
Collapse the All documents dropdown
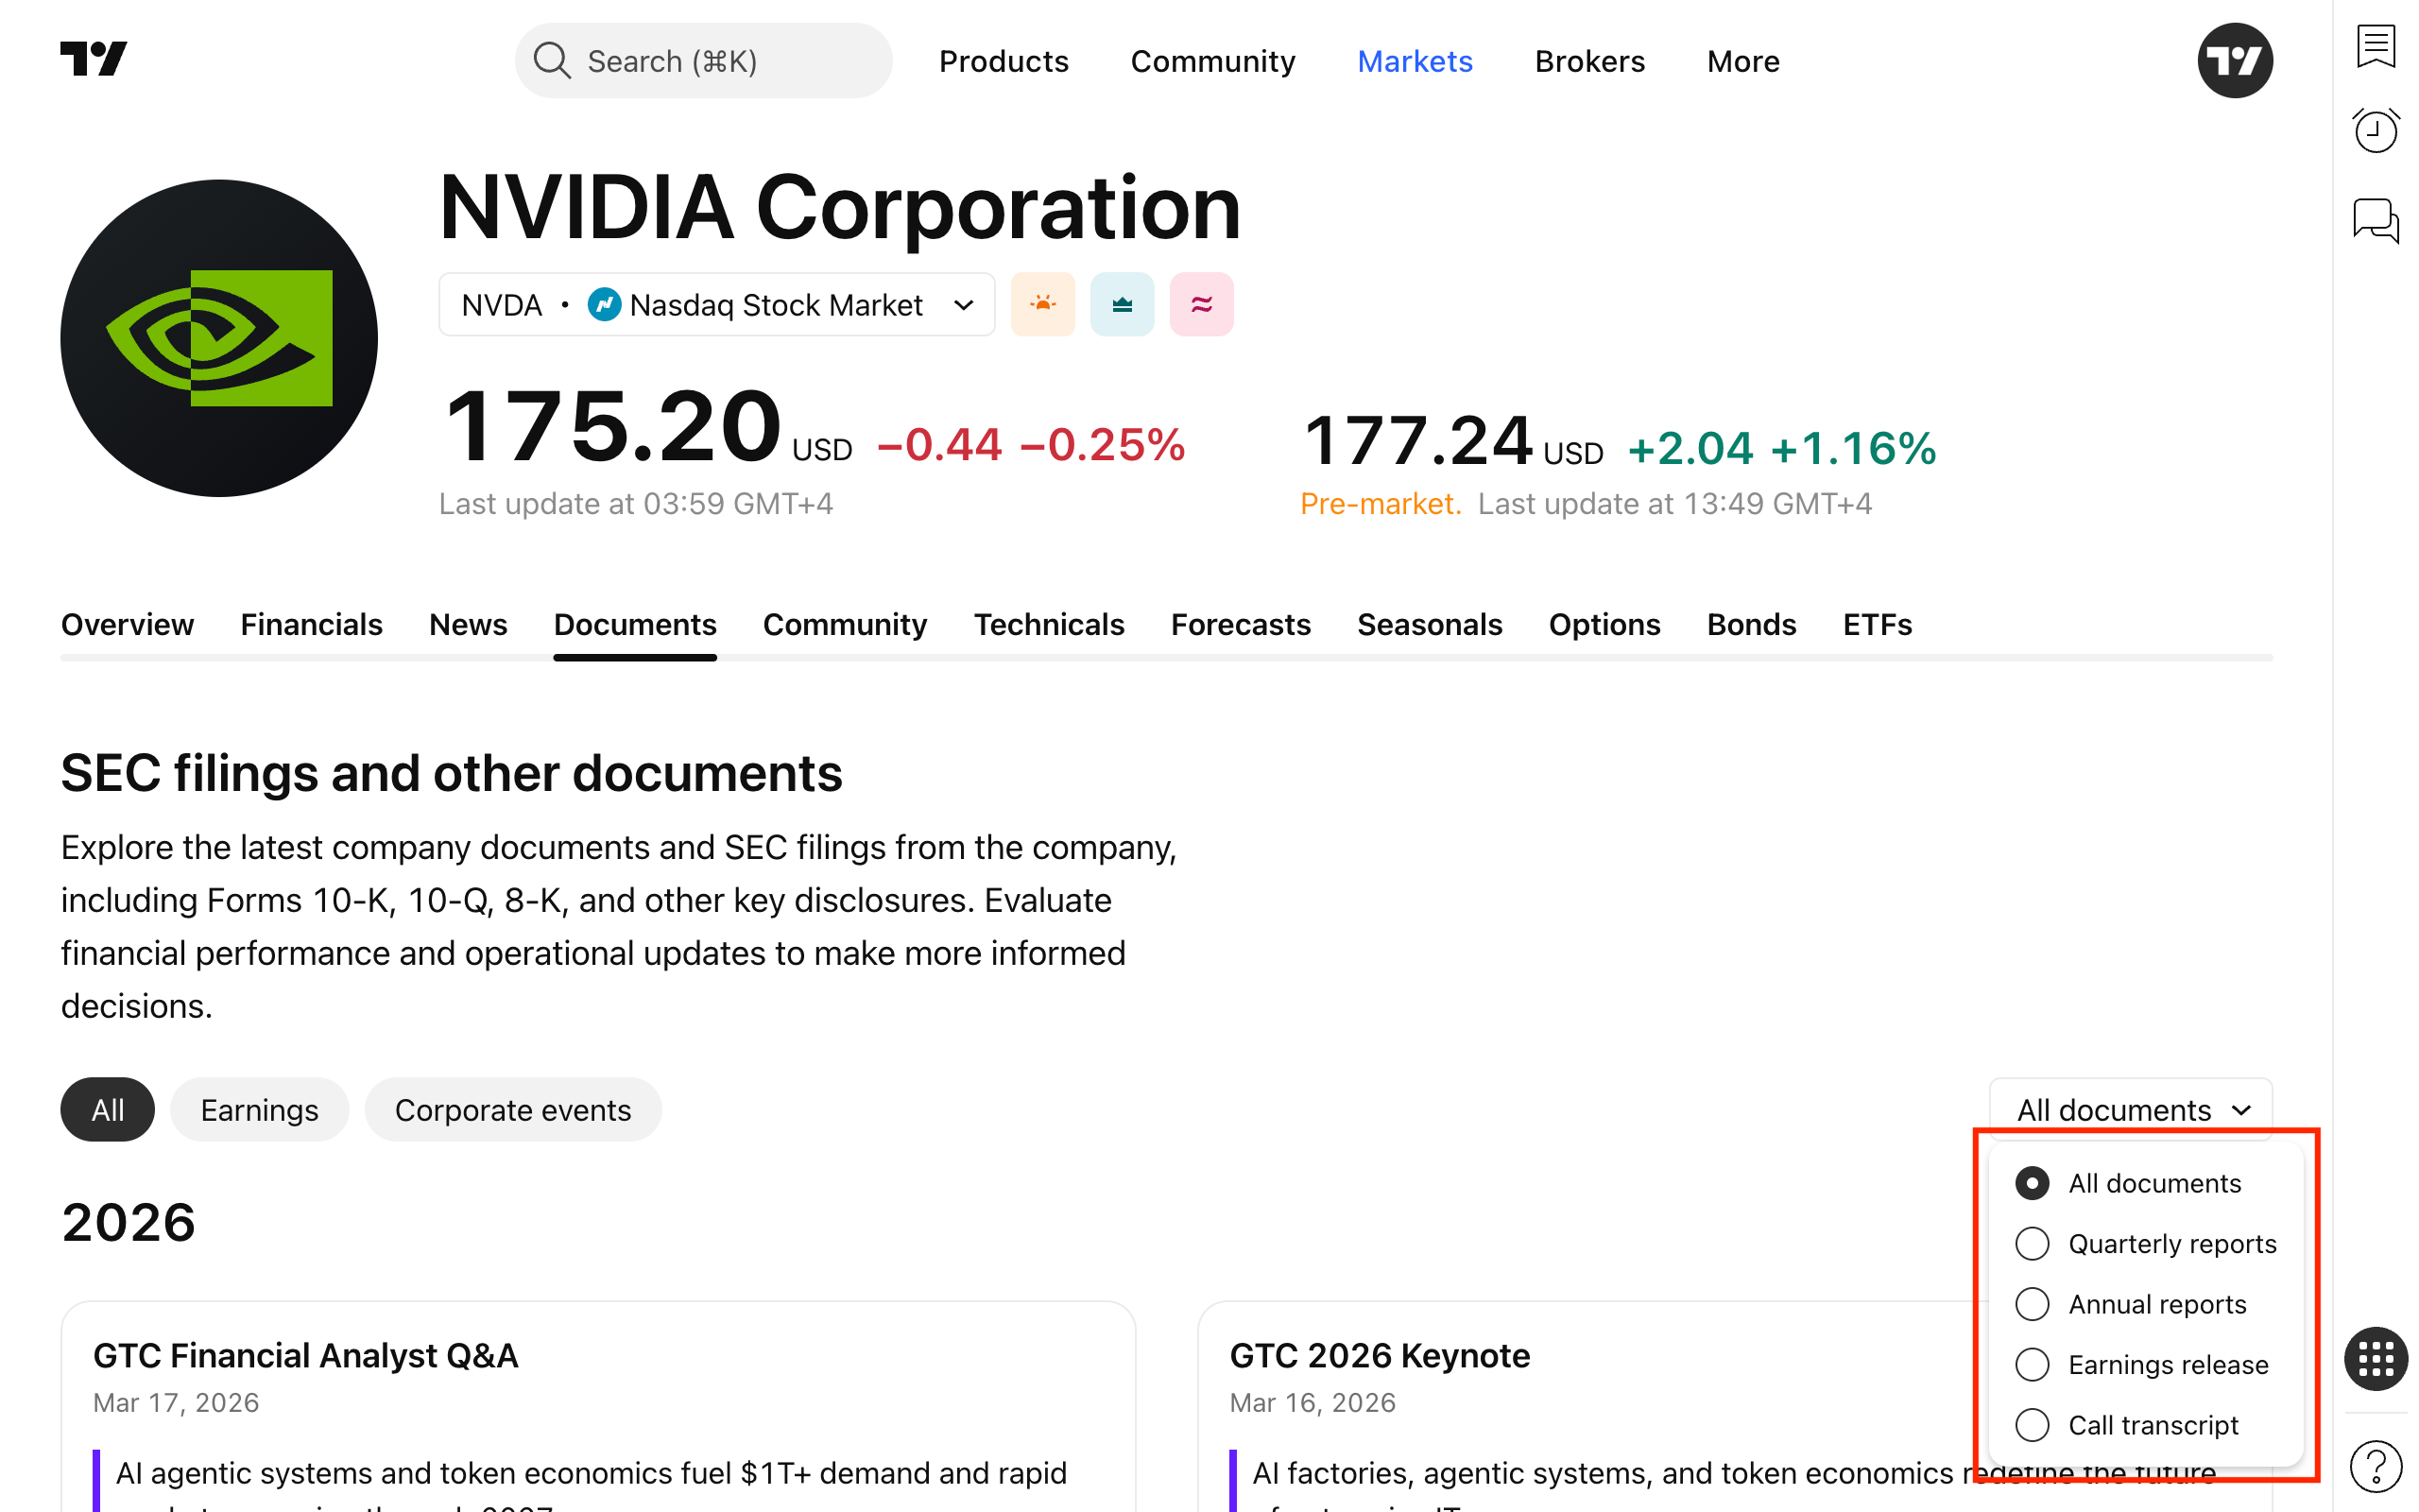coord(2131,1110)
